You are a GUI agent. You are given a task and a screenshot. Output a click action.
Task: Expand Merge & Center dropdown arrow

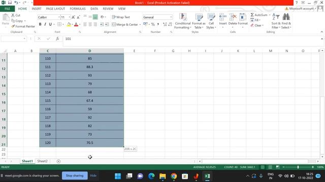coord(140,25)
